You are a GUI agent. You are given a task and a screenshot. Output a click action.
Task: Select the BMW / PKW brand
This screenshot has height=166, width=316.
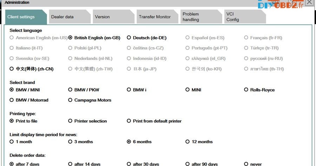pos(84,89)
